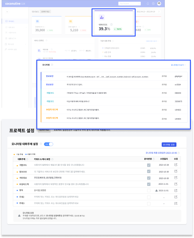Edit the 정보보안 topic row
Viewport: 194px width, 238px height.
click(x=176, y=171)
